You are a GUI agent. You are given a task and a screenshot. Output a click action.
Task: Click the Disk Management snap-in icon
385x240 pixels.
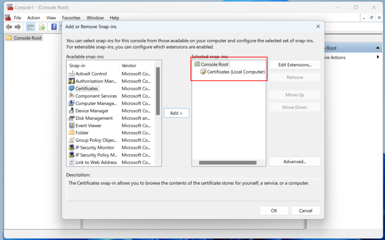point(71,118)
